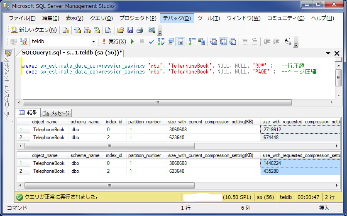The width and height of the screenshot is (347, 216).
Task: Select the SQLQuery1.sql document tab
Action: point(71,53)
